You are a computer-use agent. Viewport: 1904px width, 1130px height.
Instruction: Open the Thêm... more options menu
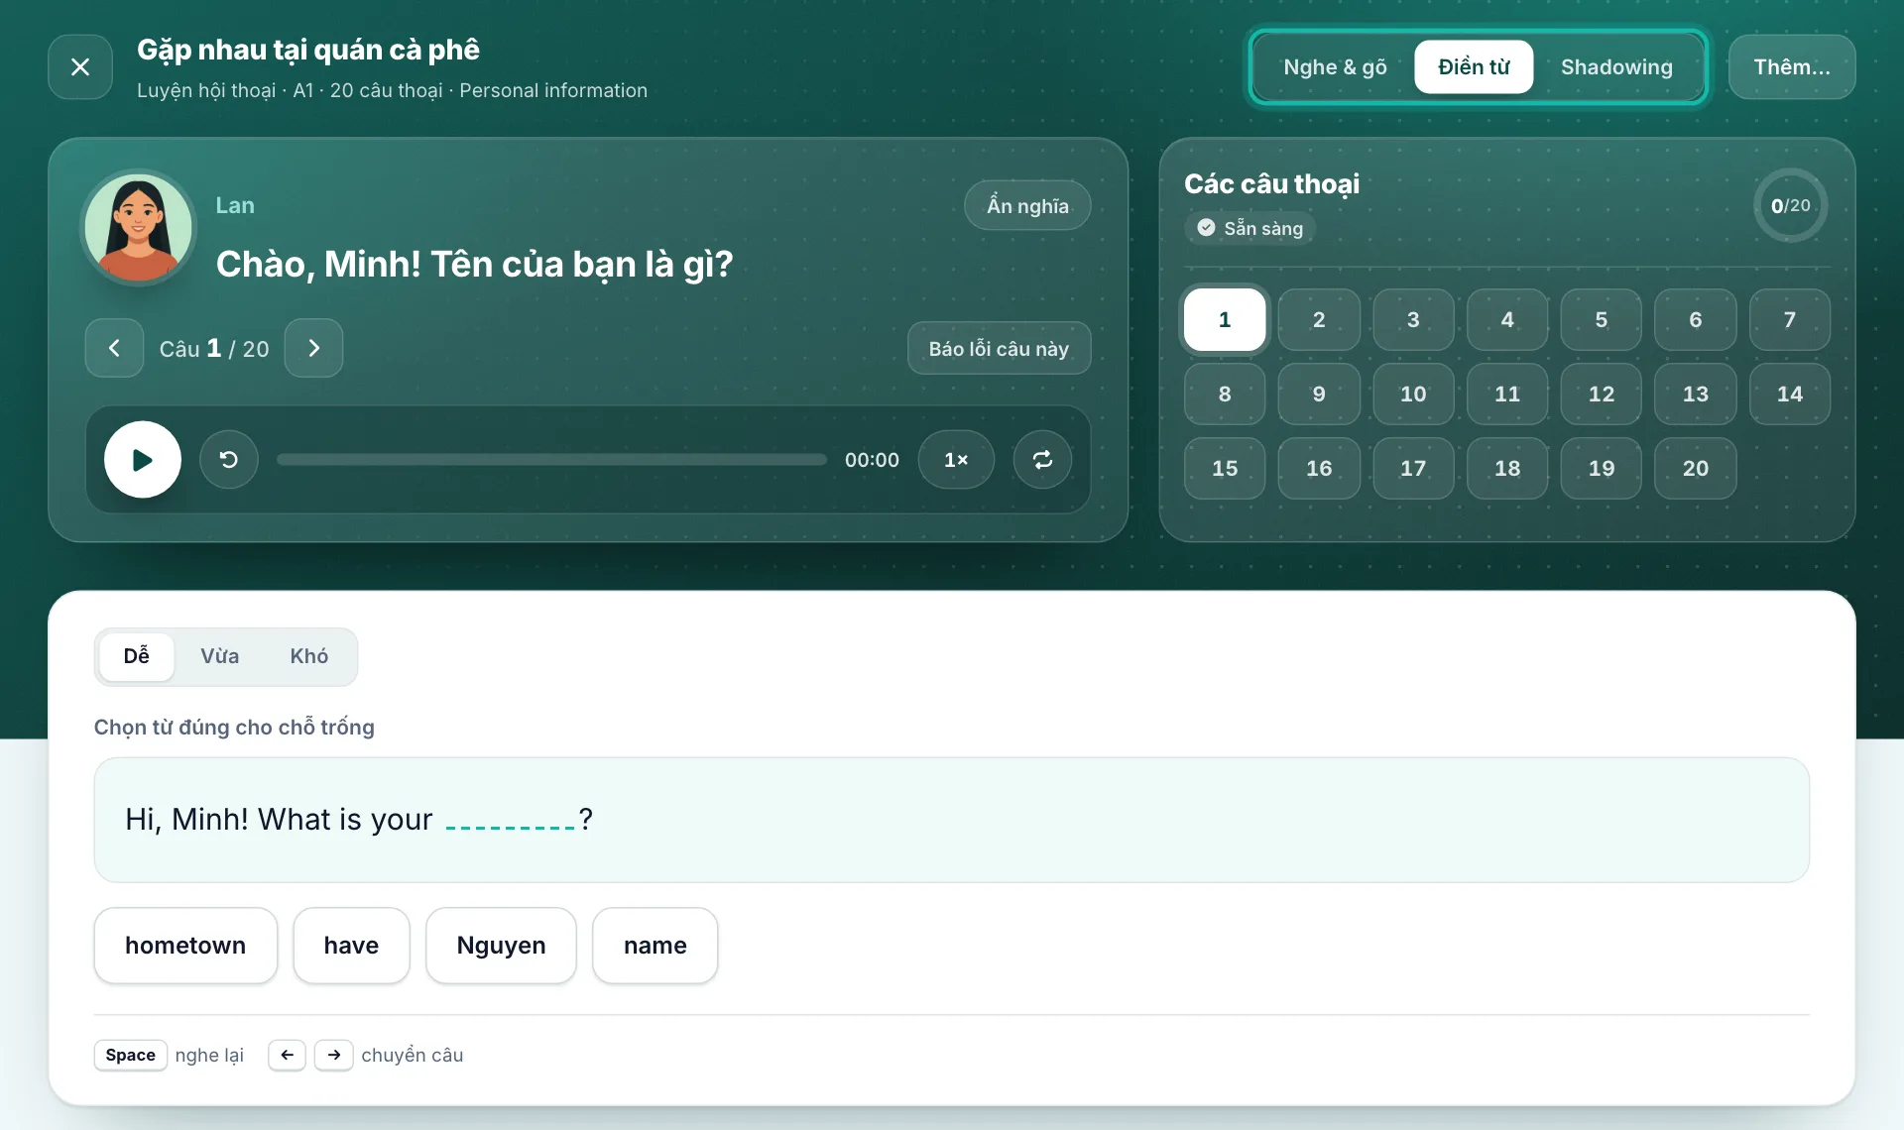tap(1792, 67)
